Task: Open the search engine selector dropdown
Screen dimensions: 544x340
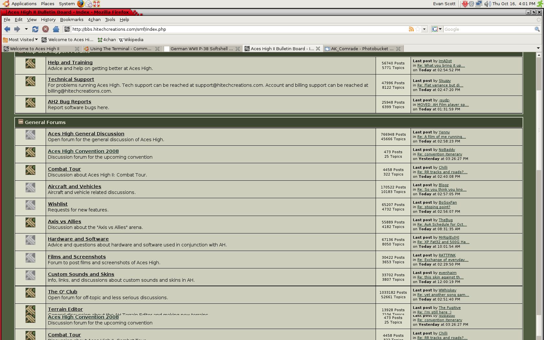Action: pos(437,29)
